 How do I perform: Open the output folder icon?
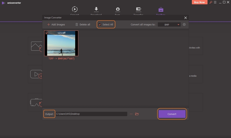click(x=137, y=114)
